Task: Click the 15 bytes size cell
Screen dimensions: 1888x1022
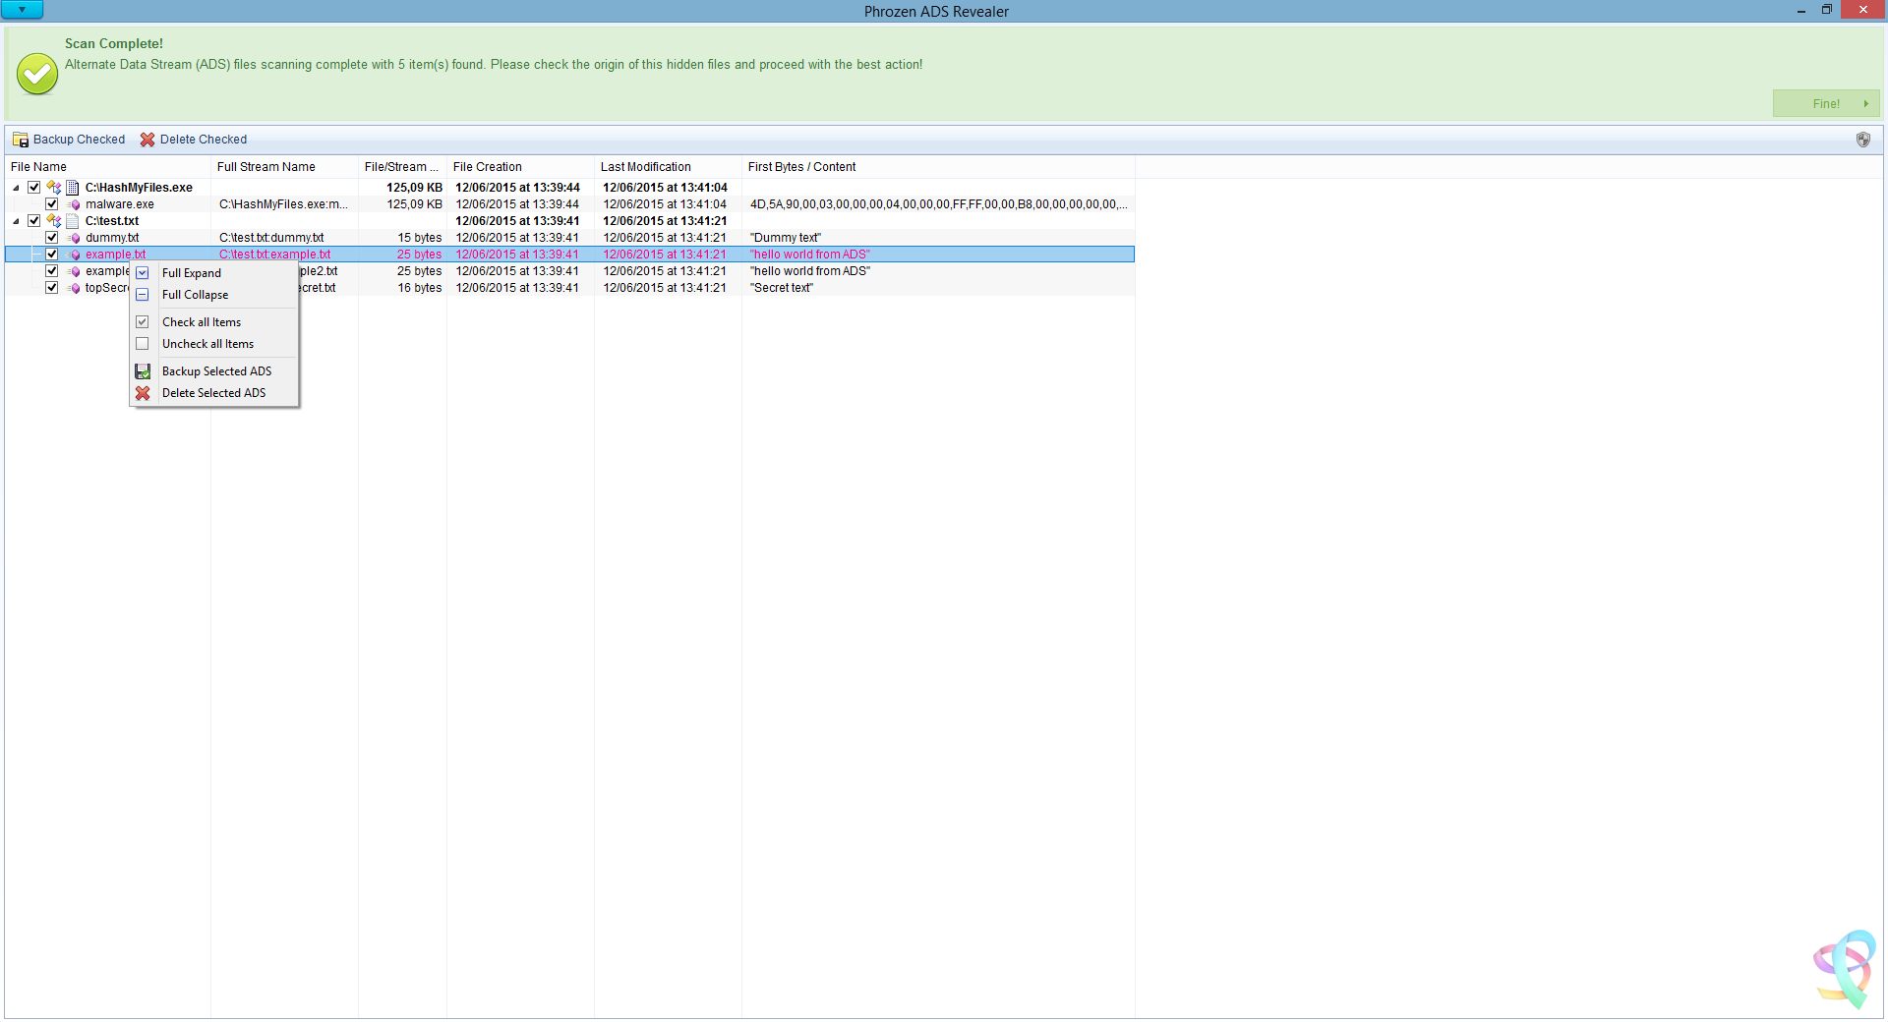Action: [420, 238]
